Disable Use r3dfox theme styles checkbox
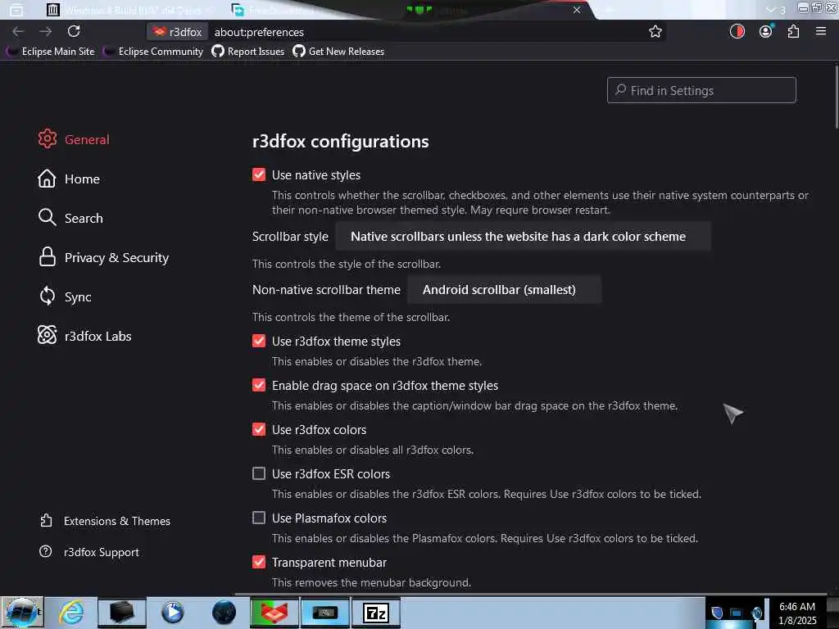The height and width of the screenshot is (629, 839). (x=259, y=342)
